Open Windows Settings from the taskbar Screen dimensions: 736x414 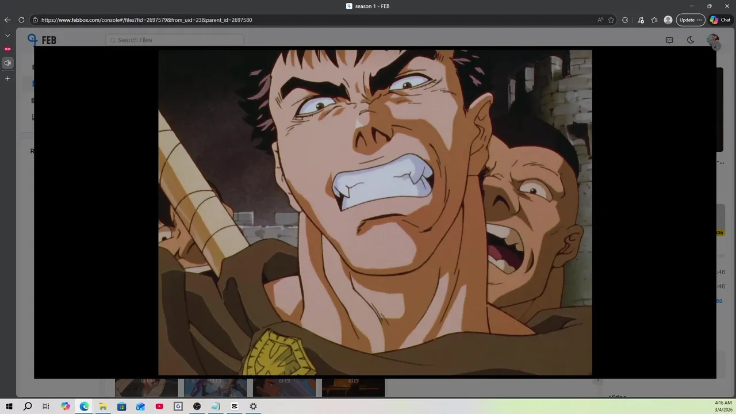pyautogui.click(x=253, y=407)
